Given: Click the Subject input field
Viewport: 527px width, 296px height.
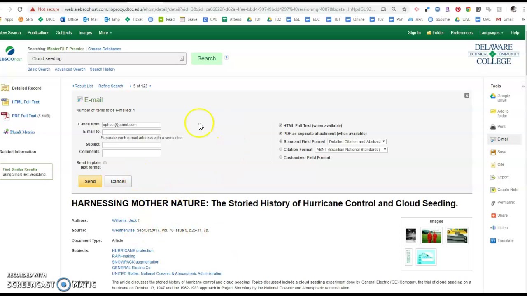Looking at the screenshot, I should point(131,144).
